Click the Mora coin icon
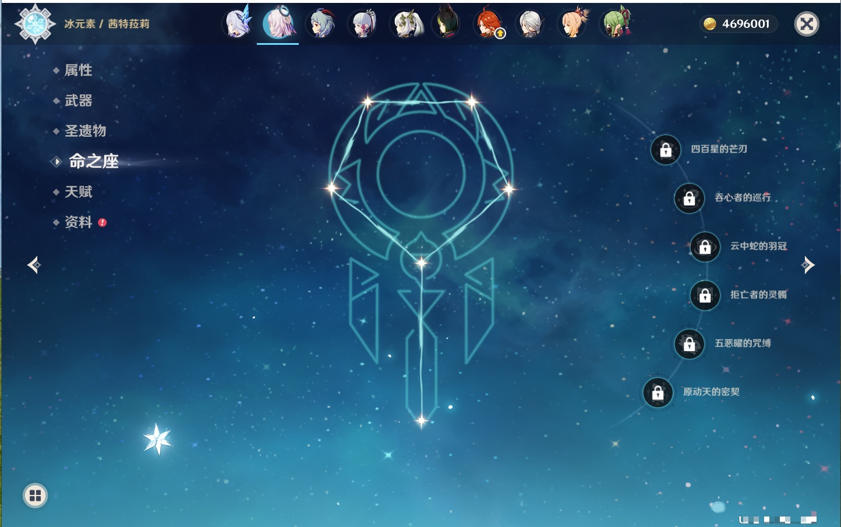 [709, 24]
